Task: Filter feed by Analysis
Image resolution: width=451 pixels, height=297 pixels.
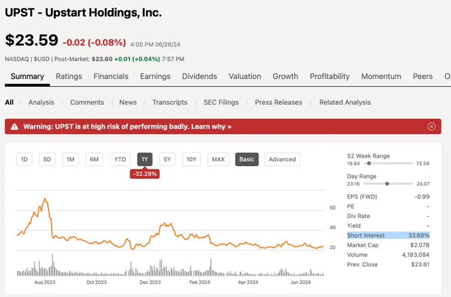Action: 41,102
